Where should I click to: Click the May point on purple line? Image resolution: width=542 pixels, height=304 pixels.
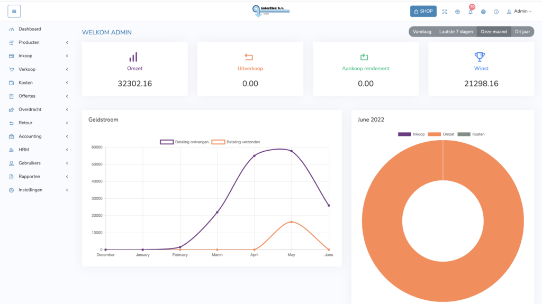tap(292, 151)
